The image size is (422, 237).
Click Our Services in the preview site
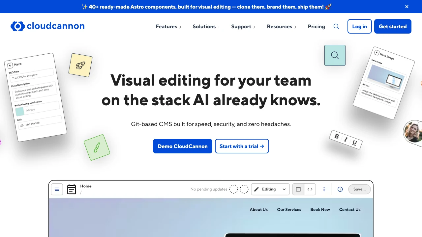point(289,210)
